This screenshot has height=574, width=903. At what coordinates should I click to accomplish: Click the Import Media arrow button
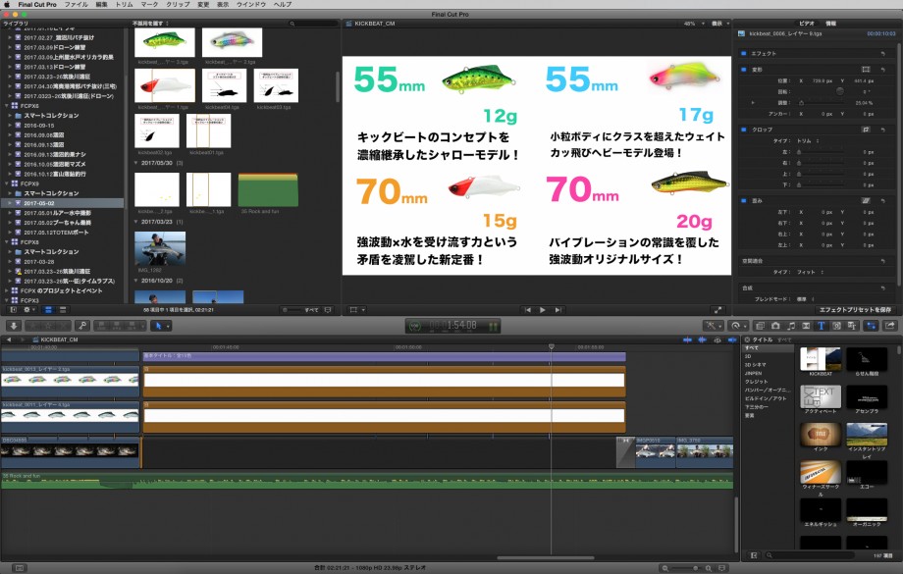click(x=13, y=326)
